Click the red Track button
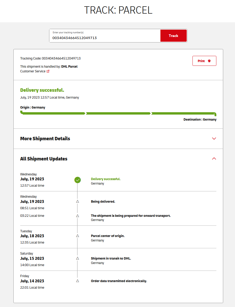Viewport: 235px width, 307px height. coord(173,36)
